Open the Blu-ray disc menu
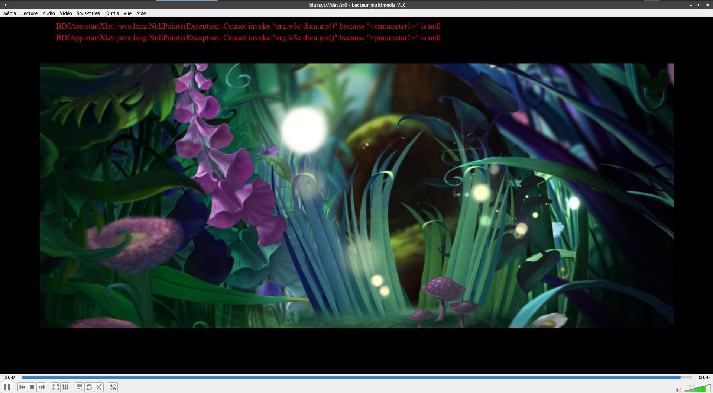This screenshot has width=713, height=393. tap(113, 387)
